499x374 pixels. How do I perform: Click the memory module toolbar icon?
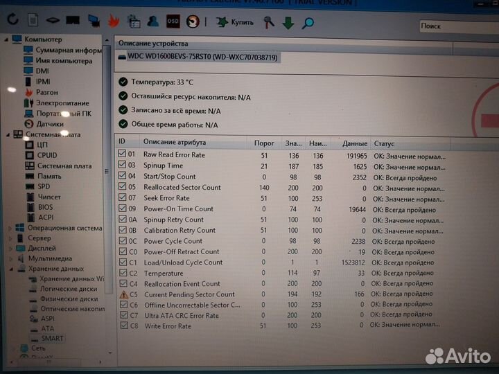[x=53, y=20]
